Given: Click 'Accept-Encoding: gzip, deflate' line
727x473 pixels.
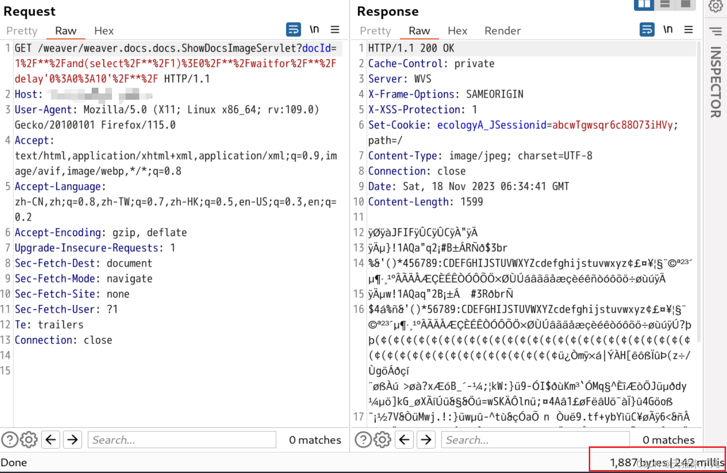Looking at the screenshot, I should [x=101, y=232].
